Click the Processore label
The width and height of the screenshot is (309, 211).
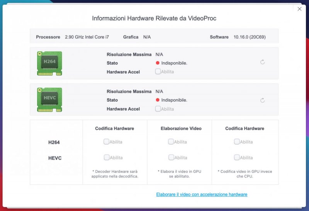48,37
